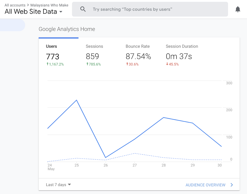247x194 pixels.
Task: Open the Last 7 days dropdown
Action: [58, 184]
